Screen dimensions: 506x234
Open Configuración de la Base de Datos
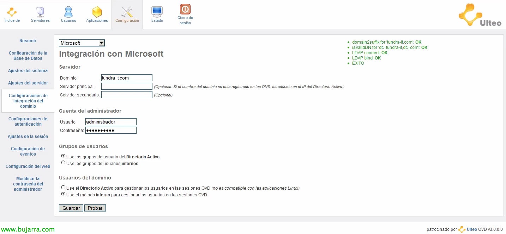point(28,56)
